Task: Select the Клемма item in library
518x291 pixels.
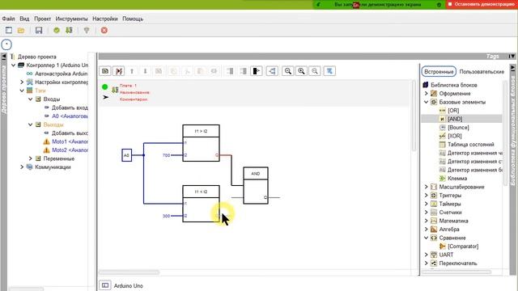Action: (457, 179)
